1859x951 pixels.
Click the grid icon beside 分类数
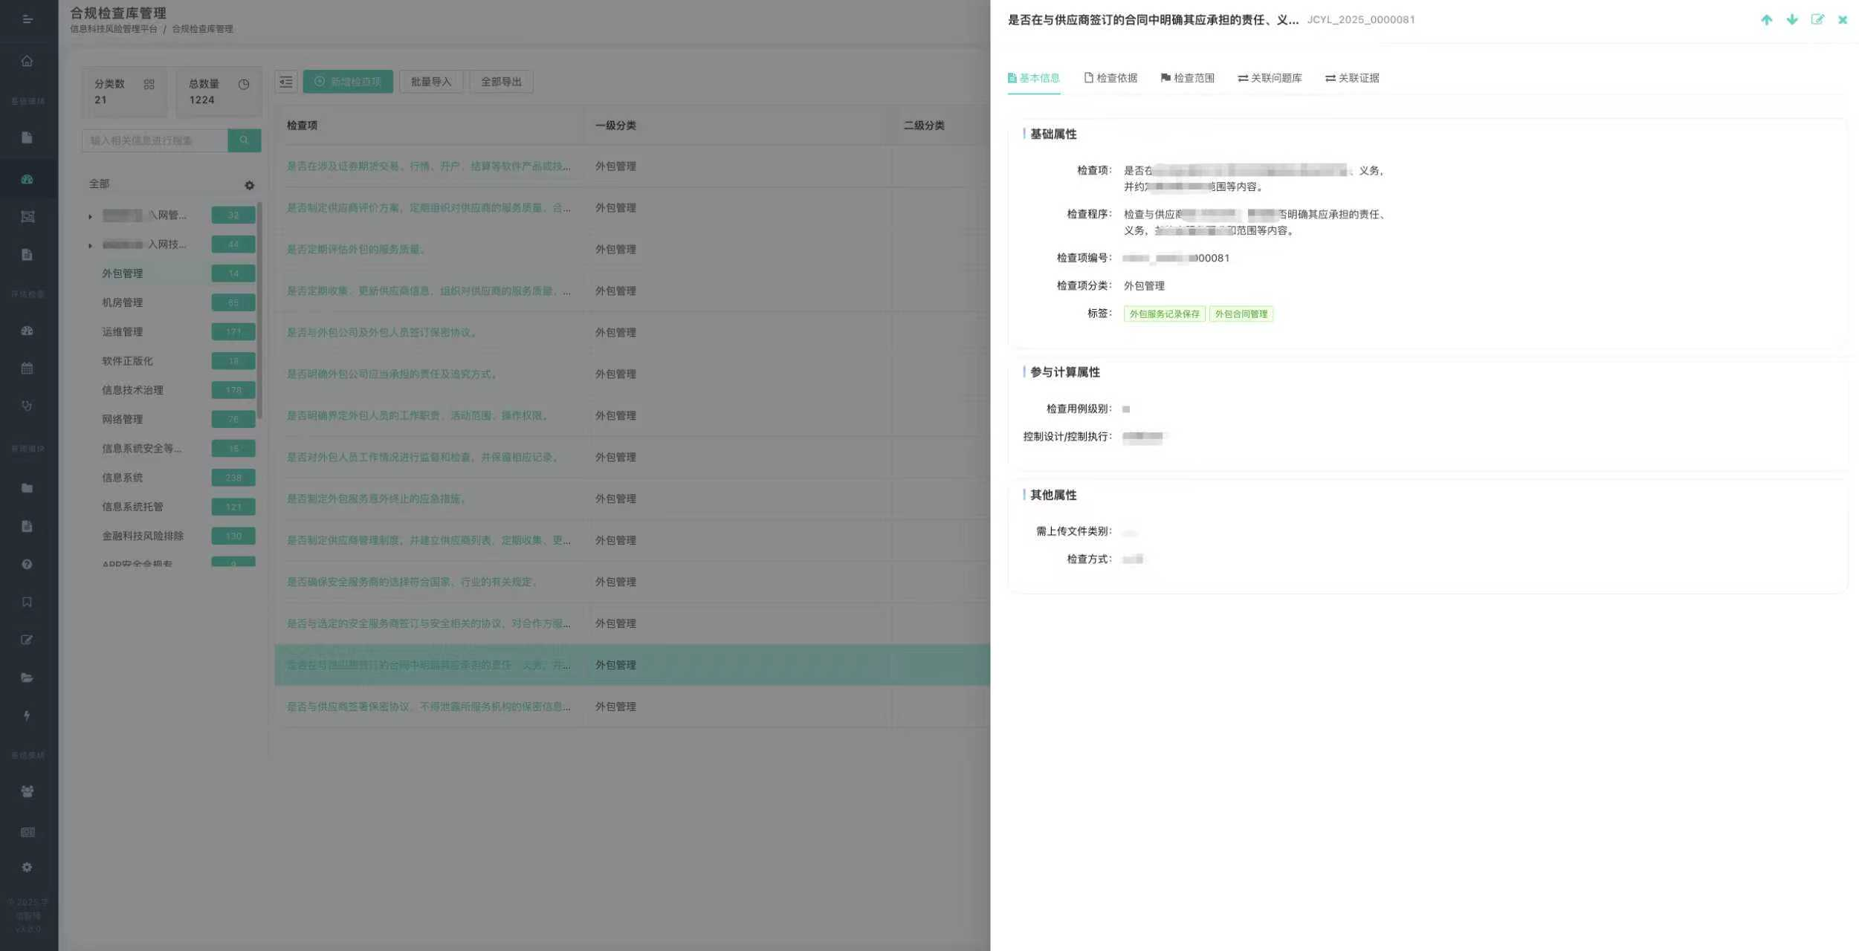tap(149, 85)
